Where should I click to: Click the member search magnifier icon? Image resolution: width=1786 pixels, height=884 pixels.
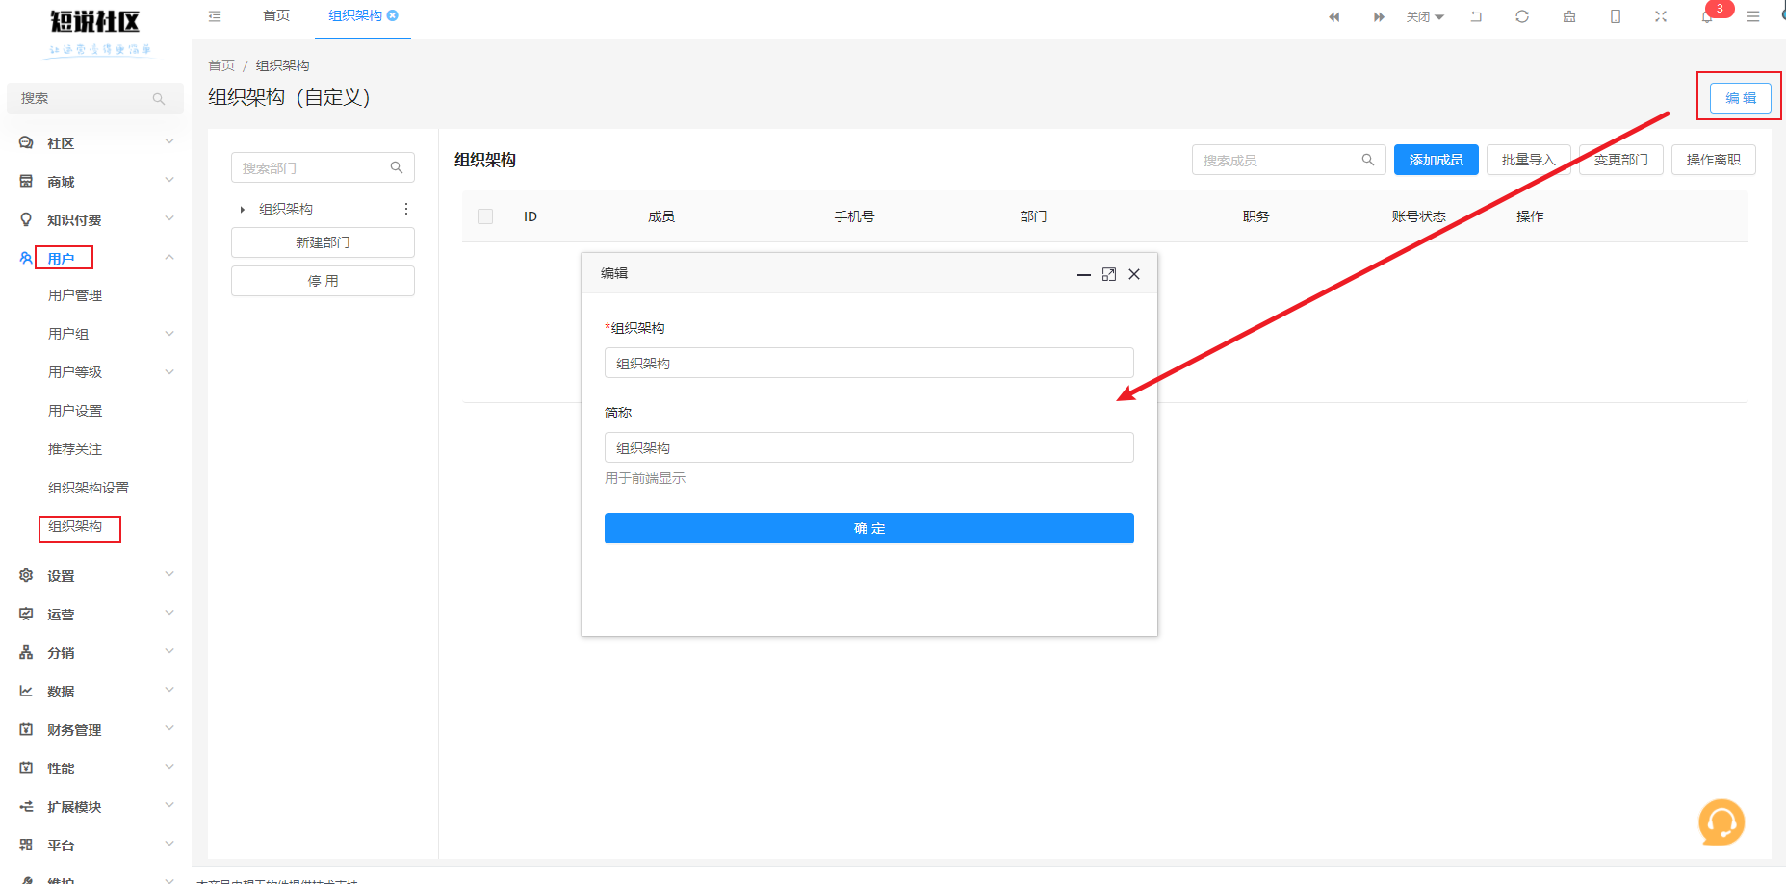tap(1368, 160)
